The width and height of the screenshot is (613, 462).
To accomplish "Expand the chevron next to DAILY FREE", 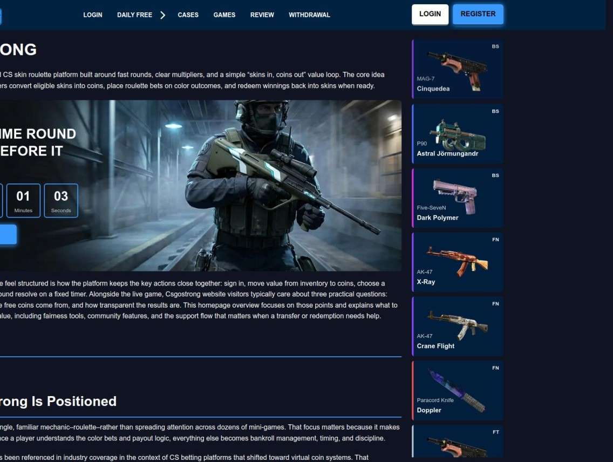I will 162,15.
